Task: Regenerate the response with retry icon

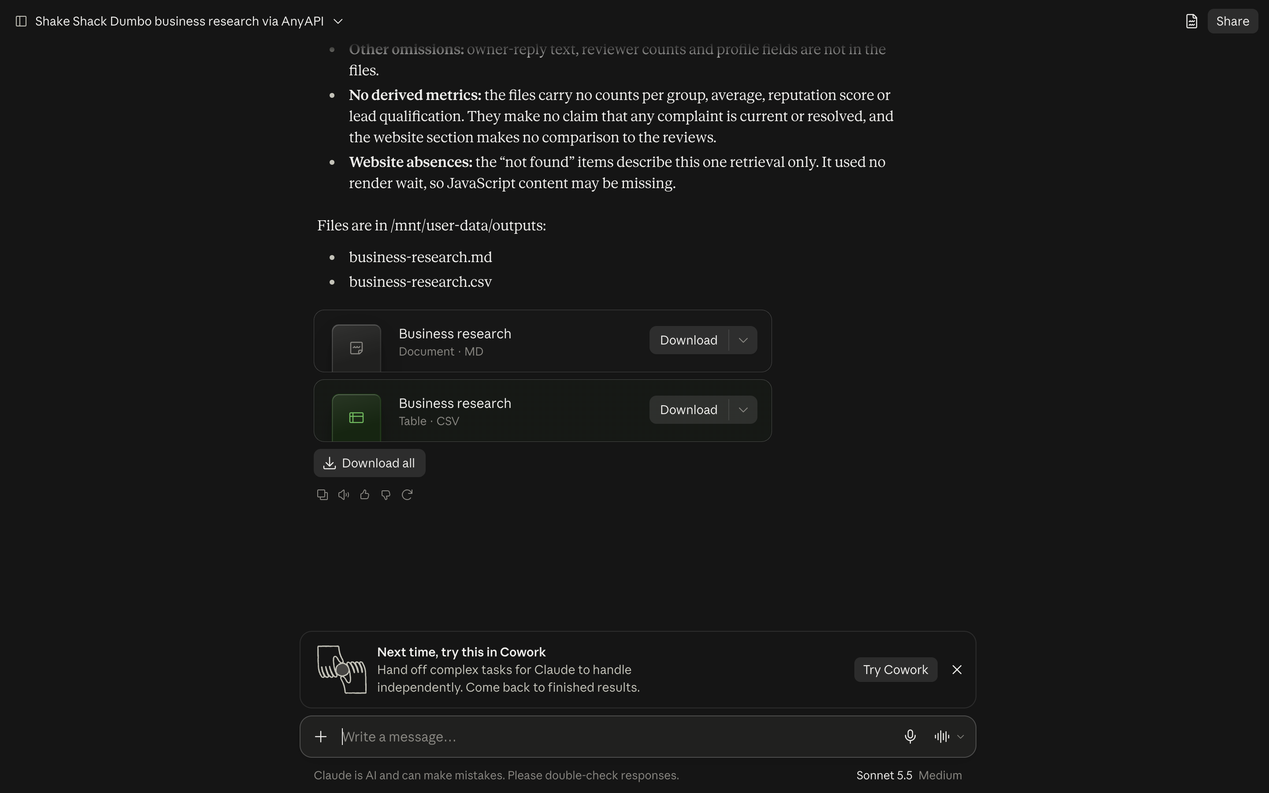Action: point(407,495)
